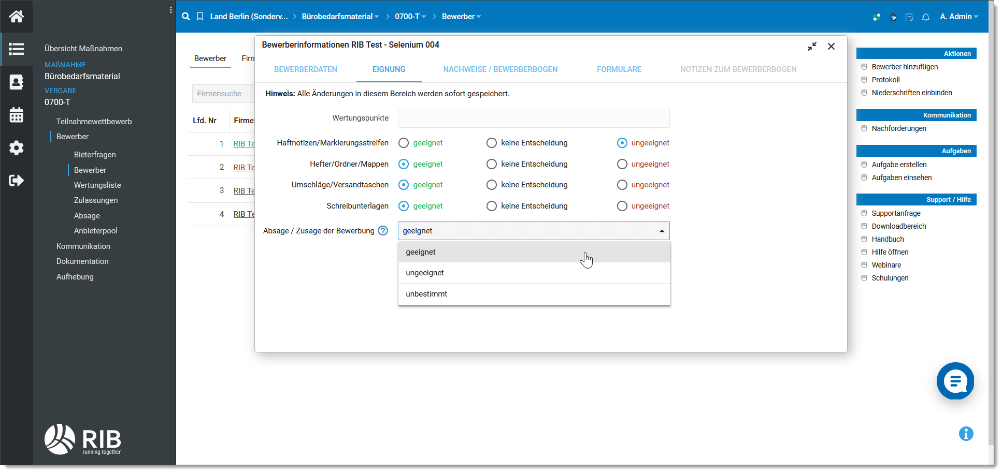Open the chat bubble button

coord(955,381)
